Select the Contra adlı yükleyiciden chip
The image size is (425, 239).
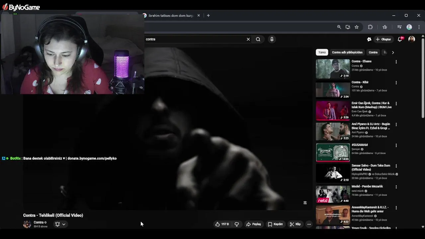pyautogui.click(x=347, y=52)
